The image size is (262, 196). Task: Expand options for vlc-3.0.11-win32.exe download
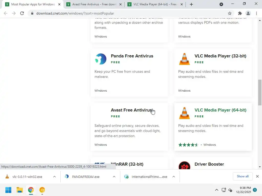(54, 177)
